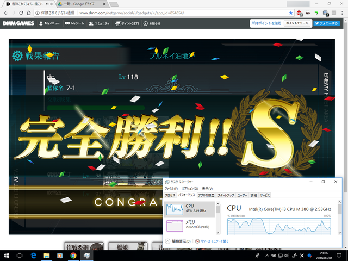Switch to Users tab
The width and height of the screenshot is (348, 261).
[x=242, y=195]
